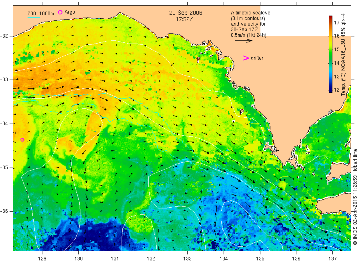Click the magenta drifter marker symbol

pos(246,58)
